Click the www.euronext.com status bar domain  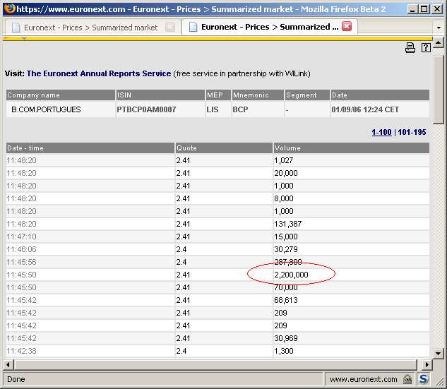[x=364, y=379]
